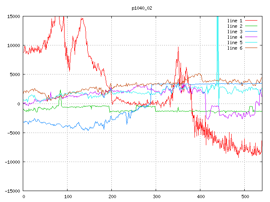The height and width of the screenshot is (202, 270).
Task: Click the 500 x-axis tick label
Action: (244, 197)
